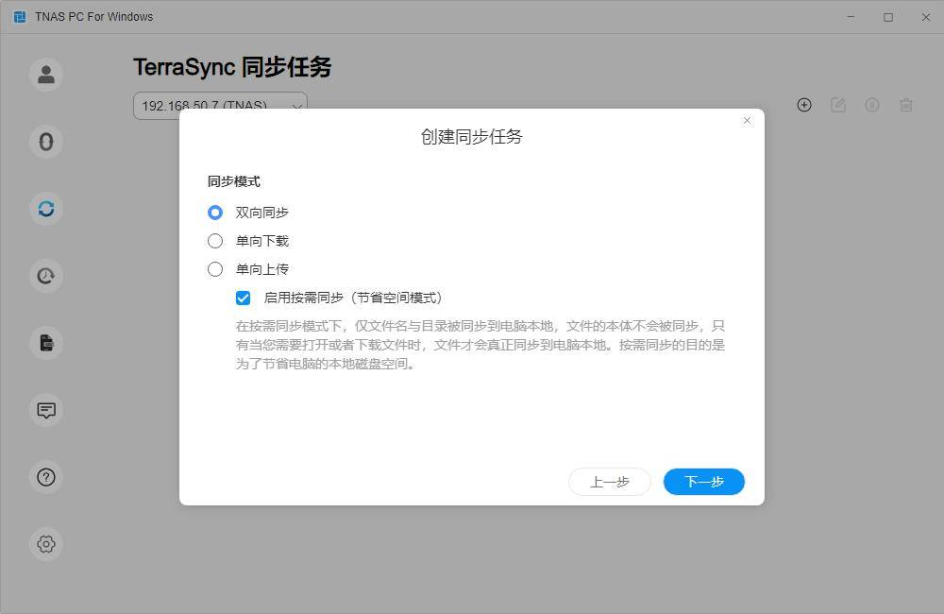The height and width of the screenshot is (614, 944).
Task: Click the backup clock icon in sidebar
Action: pyautogui.click(x=46, y=276)
